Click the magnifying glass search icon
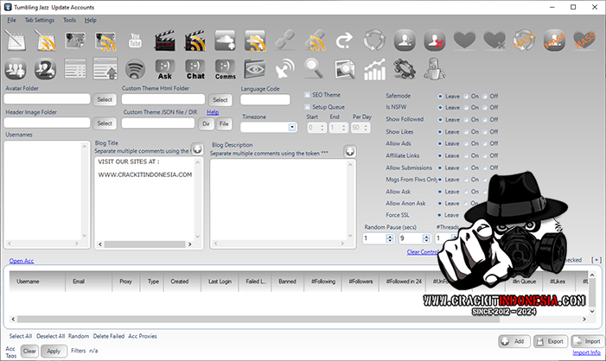This screenshot has width=606, height=361. (314, 70)
